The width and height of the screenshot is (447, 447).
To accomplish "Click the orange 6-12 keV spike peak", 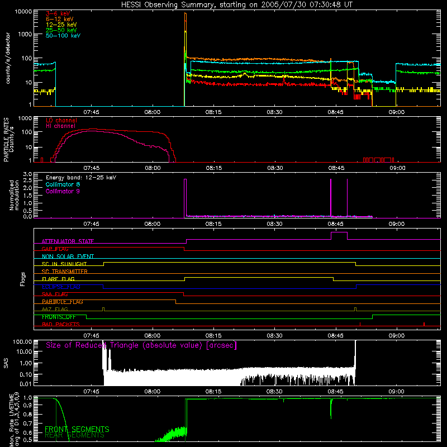I will tap(186, 13).
